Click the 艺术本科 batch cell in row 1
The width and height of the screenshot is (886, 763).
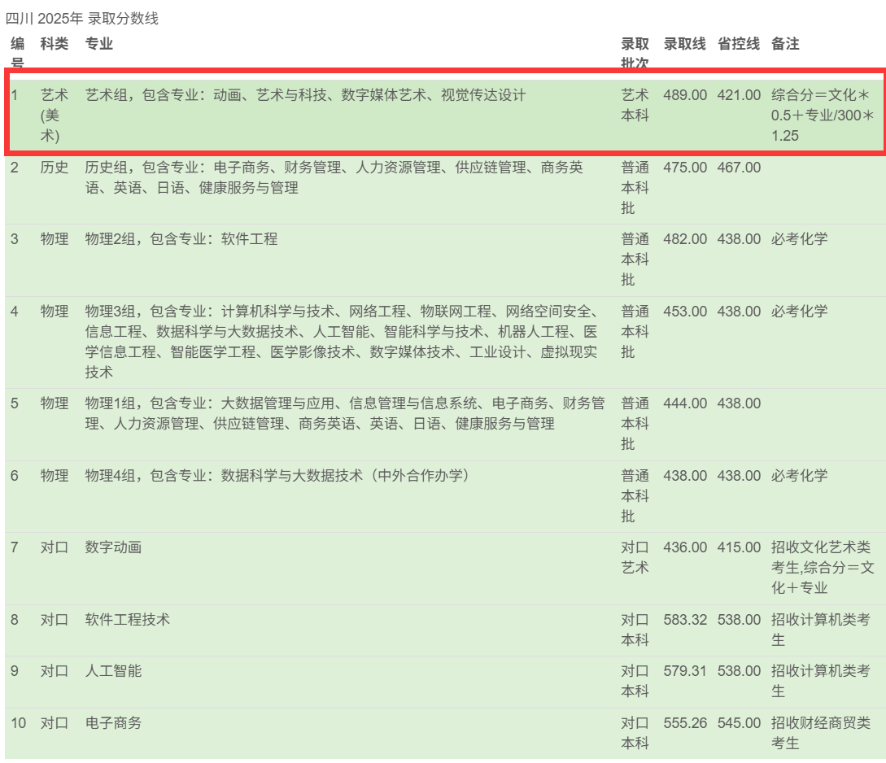coord(635,105)
